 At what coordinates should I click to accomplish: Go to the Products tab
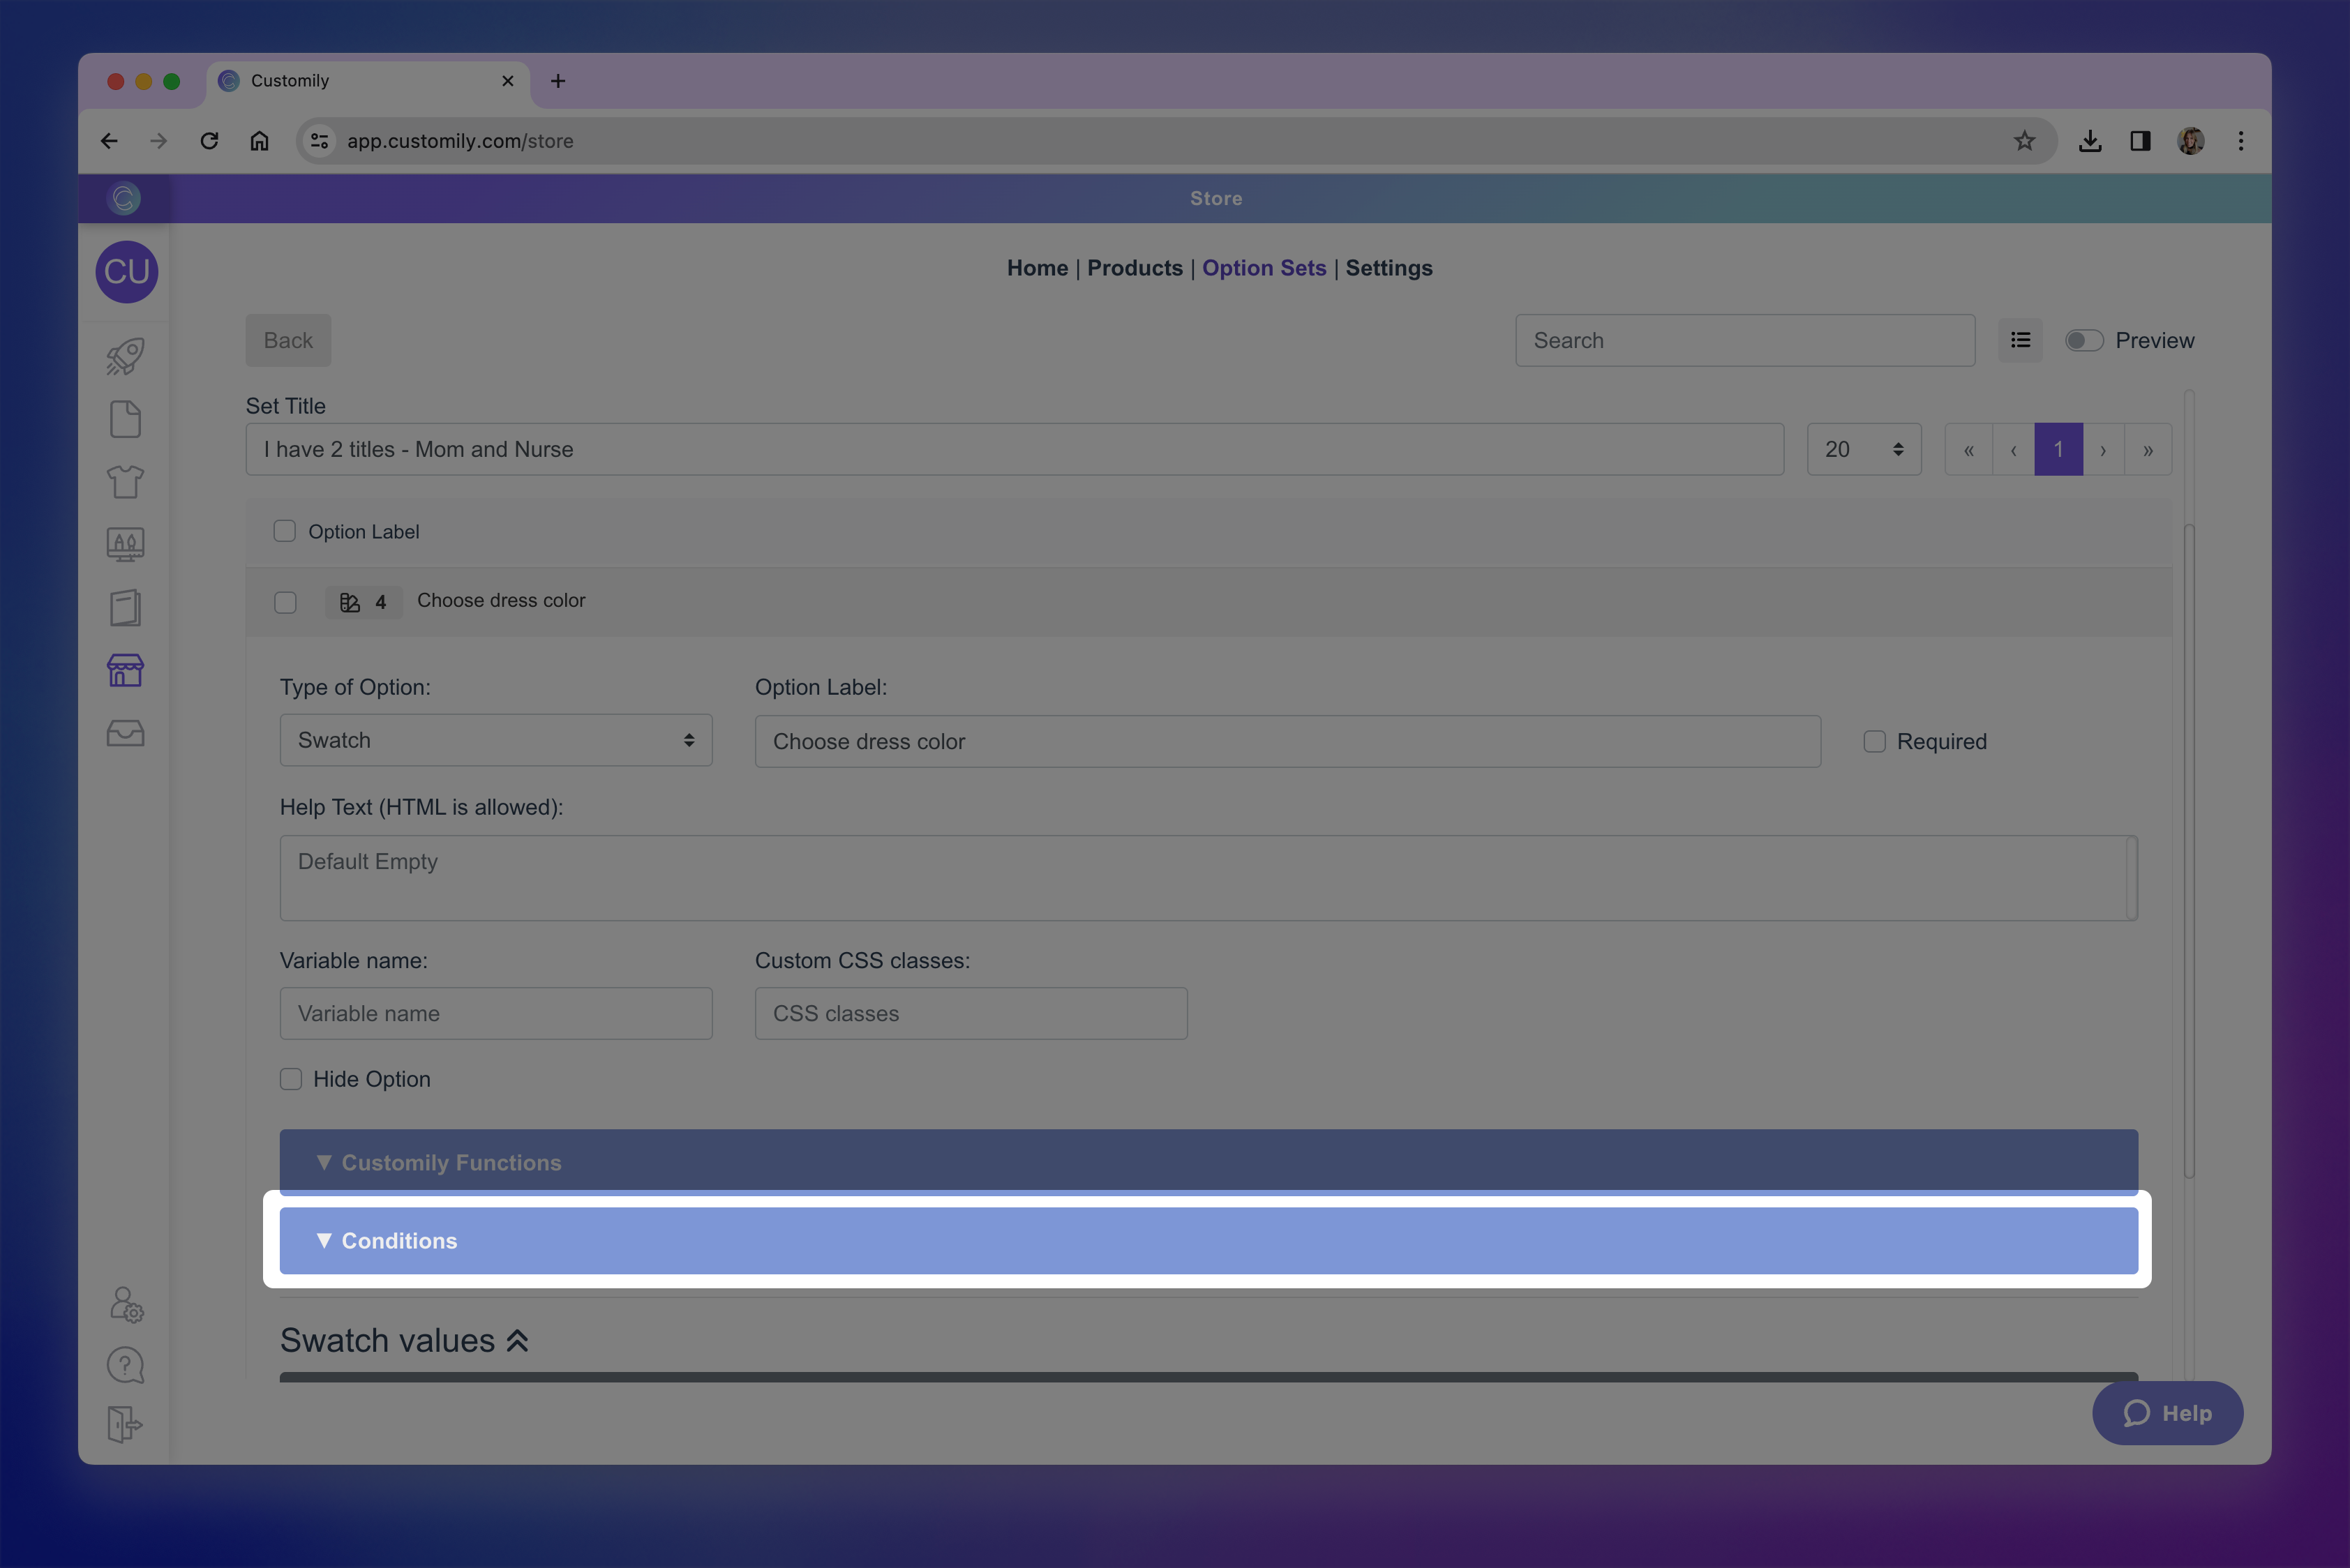click(1135, 268)
